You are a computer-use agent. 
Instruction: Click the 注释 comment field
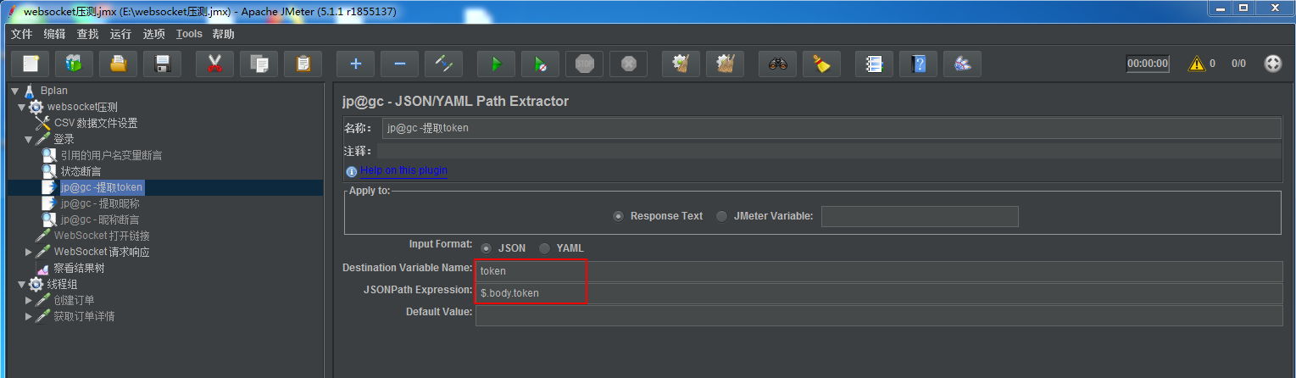[831, 151]
